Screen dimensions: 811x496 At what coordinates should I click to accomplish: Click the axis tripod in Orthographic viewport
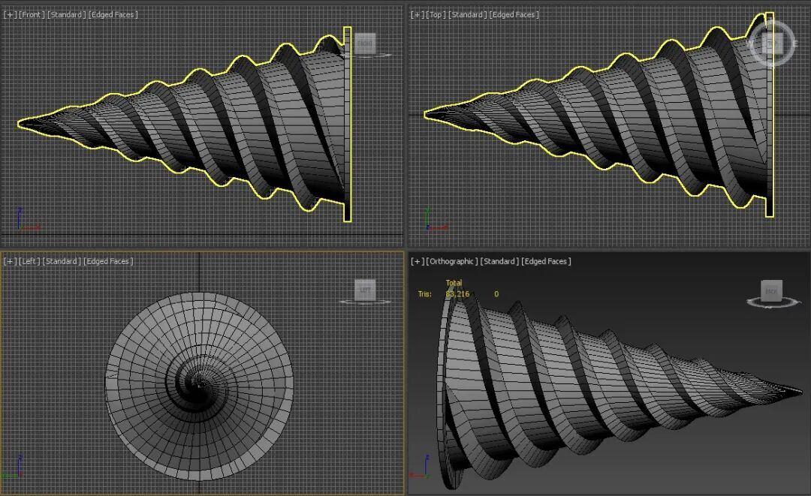tap(421, 467)
